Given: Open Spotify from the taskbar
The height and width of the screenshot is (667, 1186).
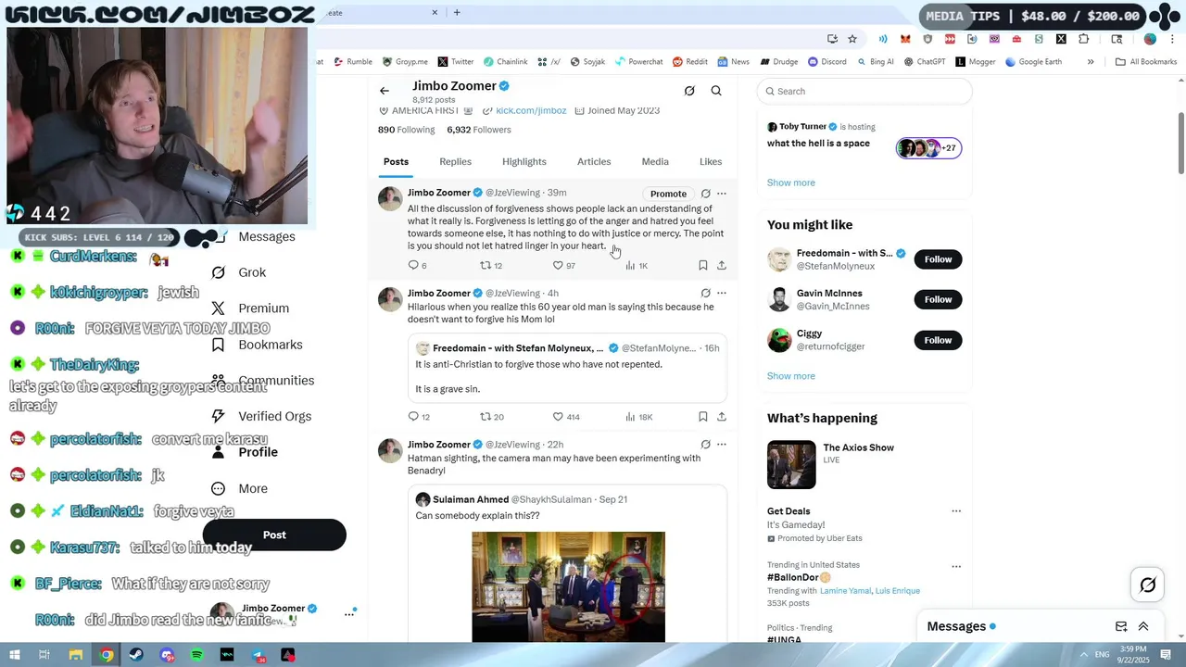Looking at the screenshot, I should coord(197,655).
